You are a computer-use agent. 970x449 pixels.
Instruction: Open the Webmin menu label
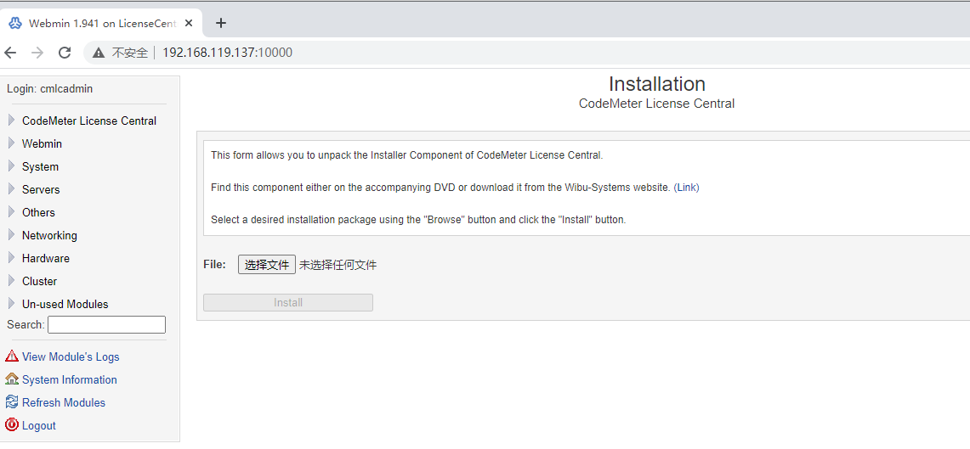42,144
